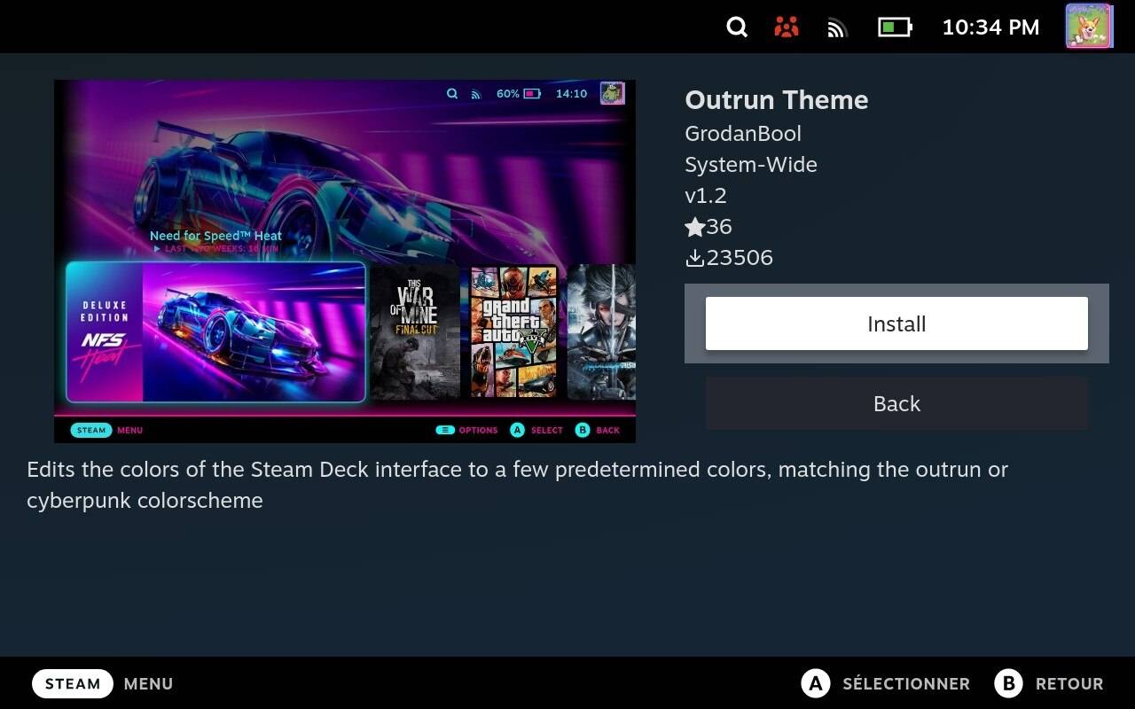Viewport: 1135px width, 709px height.
Task: Open the Outrun Theme preview image
Action: click(345, 261)
